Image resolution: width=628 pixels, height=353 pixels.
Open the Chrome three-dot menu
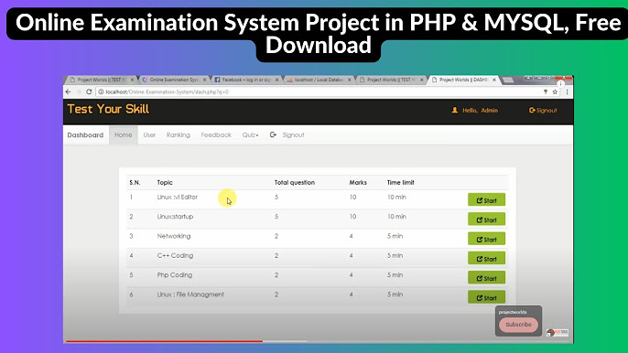[567, 91]
